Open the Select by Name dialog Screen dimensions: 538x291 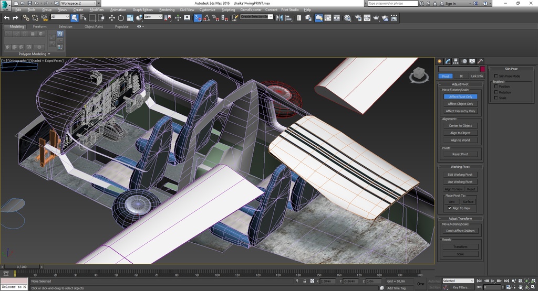tap(84, 18)
